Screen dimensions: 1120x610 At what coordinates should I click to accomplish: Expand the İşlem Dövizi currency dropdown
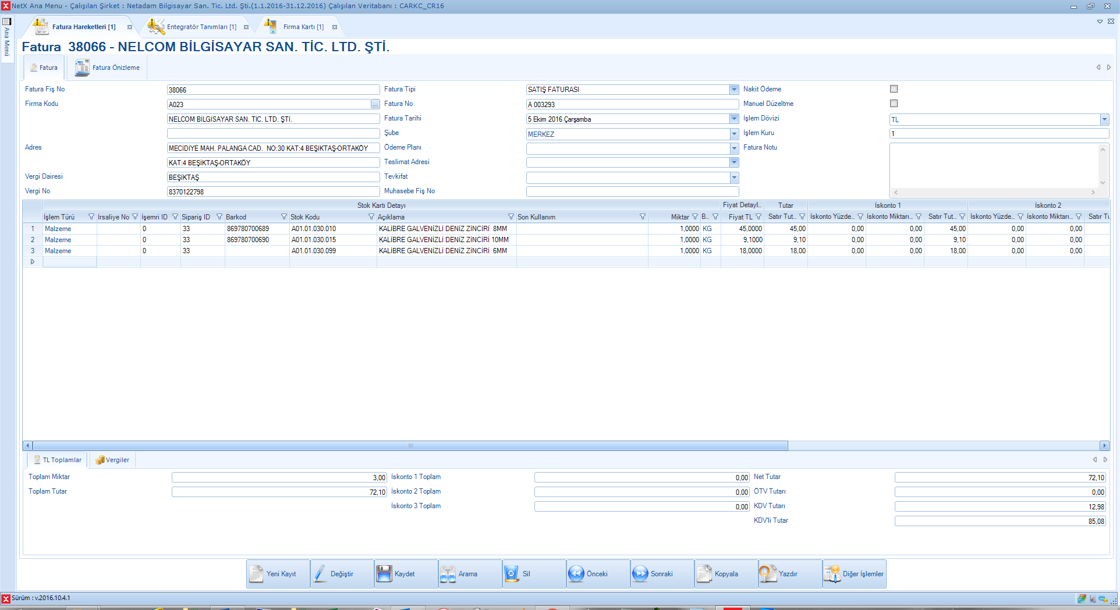tap(1104, 119)
